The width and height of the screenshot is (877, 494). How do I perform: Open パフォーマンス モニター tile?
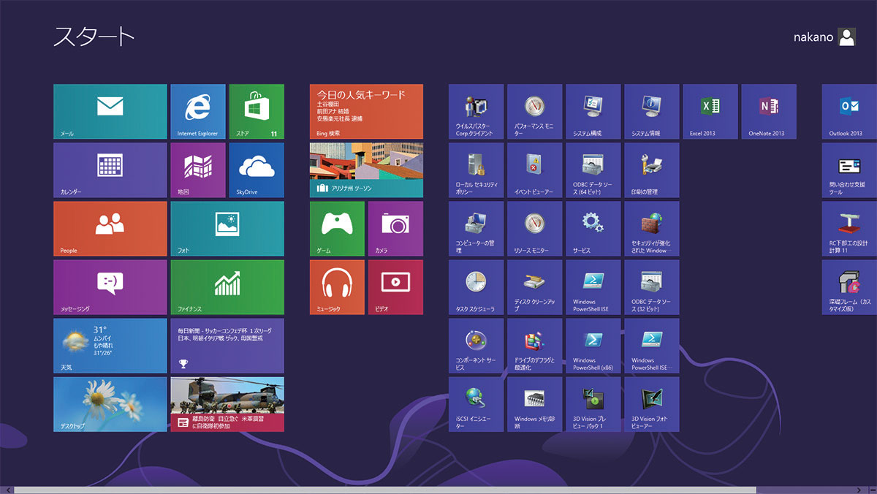point(535,111)
